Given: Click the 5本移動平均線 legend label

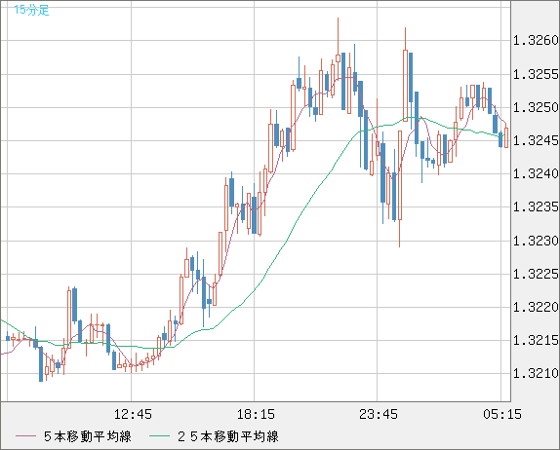Looking at the screenshot, I should pos(88,436).
